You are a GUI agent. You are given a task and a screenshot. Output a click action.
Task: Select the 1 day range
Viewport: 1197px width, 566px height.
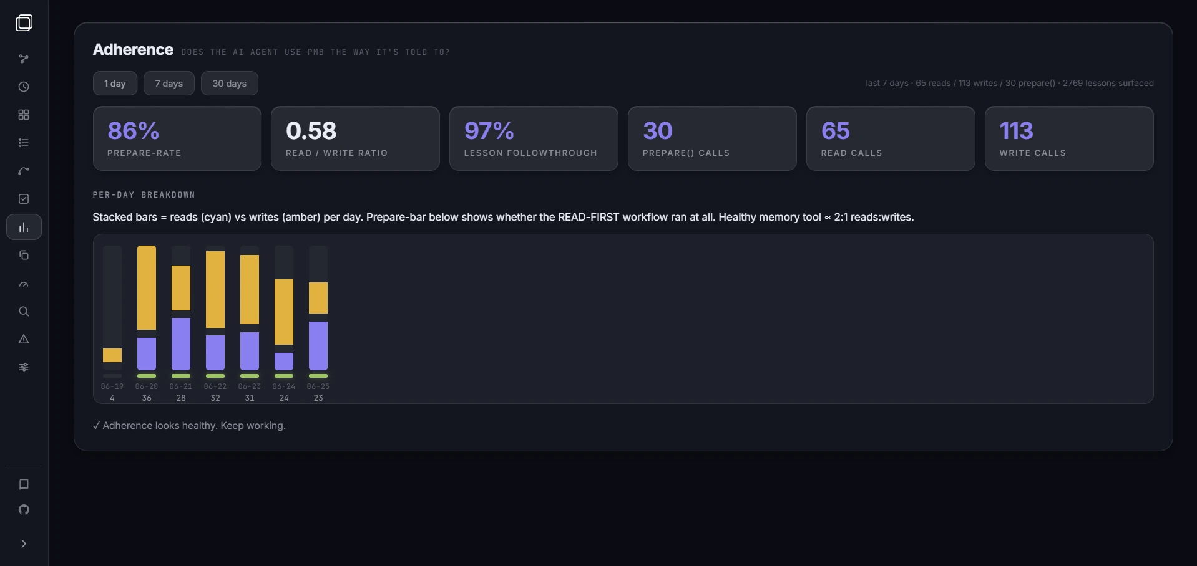coord(115,83)
